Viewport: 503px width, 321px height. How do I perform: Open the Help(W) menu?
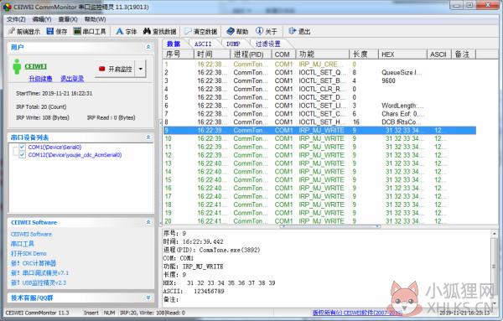[x=95, y=19]
